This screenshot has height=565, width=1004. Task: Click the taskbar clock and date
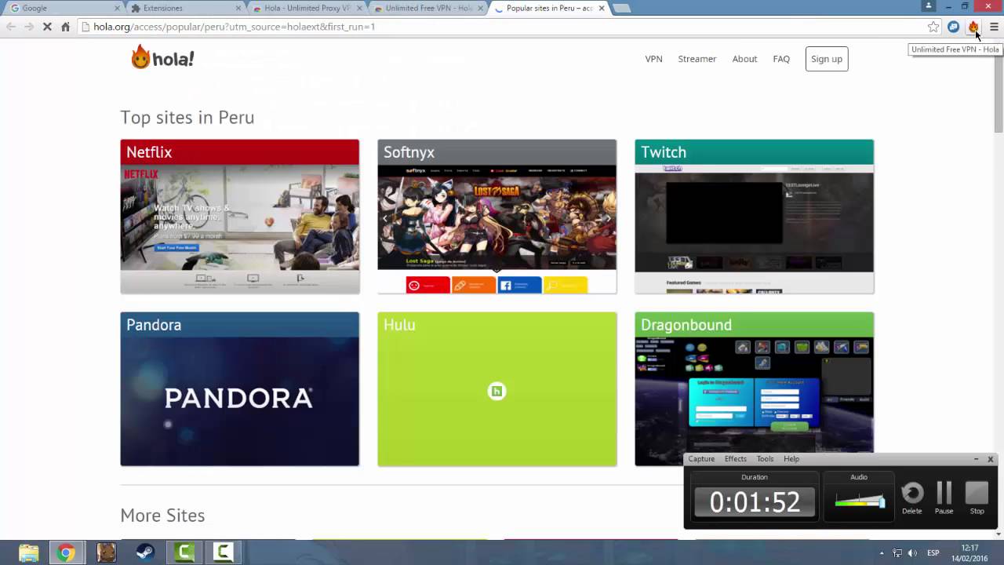click(x=970, y=553)
